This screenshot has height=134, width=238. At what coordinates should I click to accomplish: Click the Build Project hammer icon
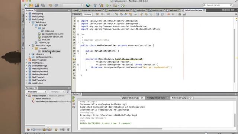95,6
